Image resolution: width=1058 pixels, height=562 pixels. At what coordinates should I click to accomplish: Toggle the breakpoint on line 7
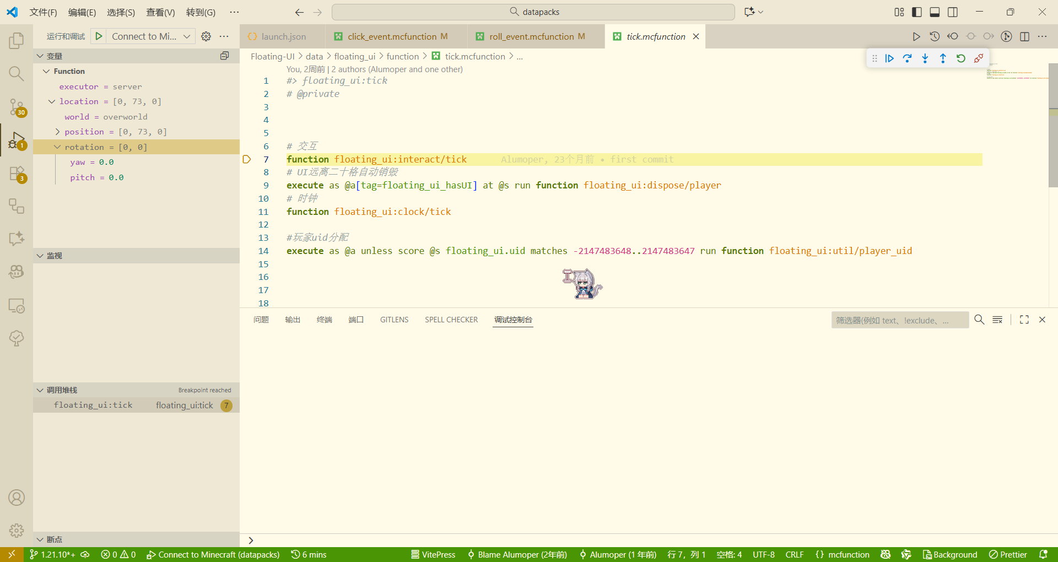click(247, 159)
